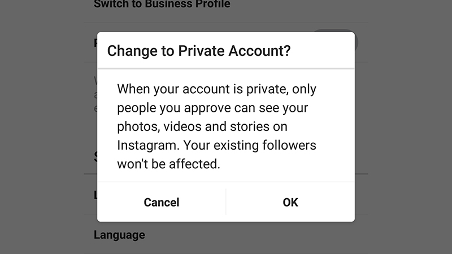The height and width of the screenshot is (254, 452).
Task: Click the "Change to Private Account?" dialog title
Action: [199, 51]
